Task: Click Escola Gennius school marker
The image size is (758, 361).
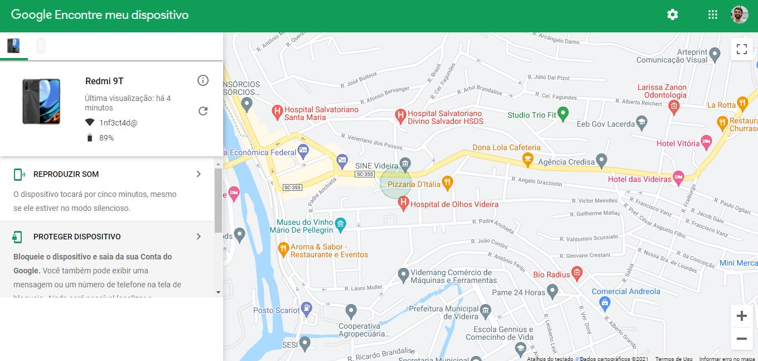Action: 520,349
